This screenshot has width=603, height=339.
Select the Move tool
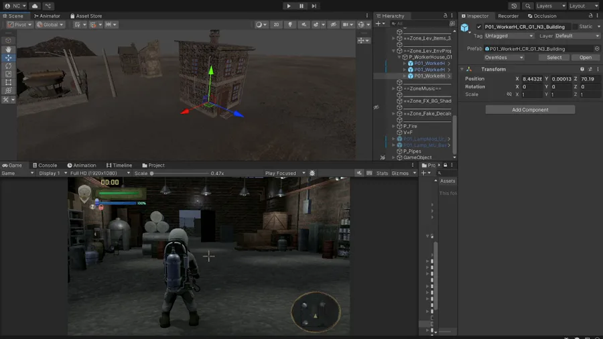point(9,58)
